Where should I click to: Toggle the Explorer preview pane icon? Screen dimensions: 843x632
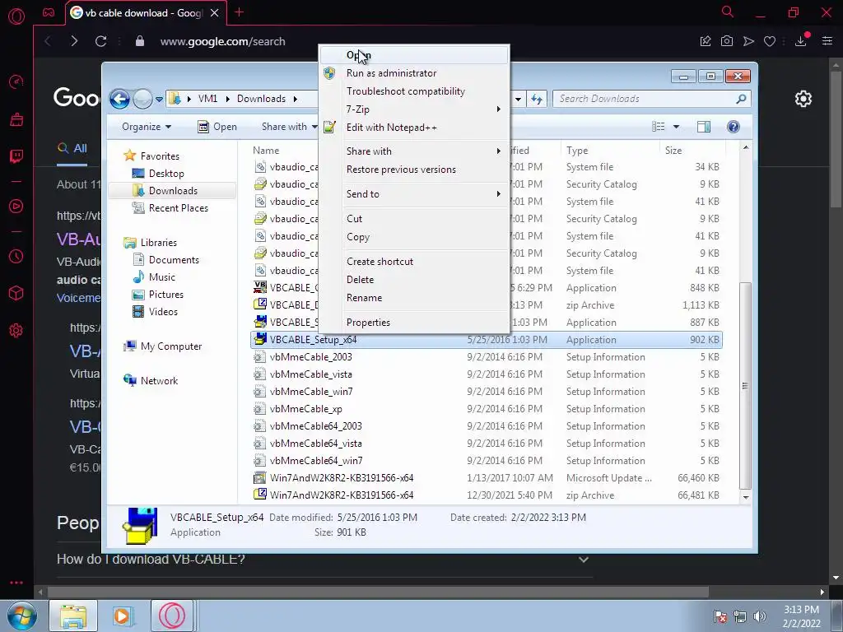pos(703,127)
